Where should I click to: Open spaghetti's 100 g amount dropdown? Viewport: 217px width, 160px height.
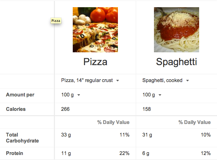(x=152, y=95)
